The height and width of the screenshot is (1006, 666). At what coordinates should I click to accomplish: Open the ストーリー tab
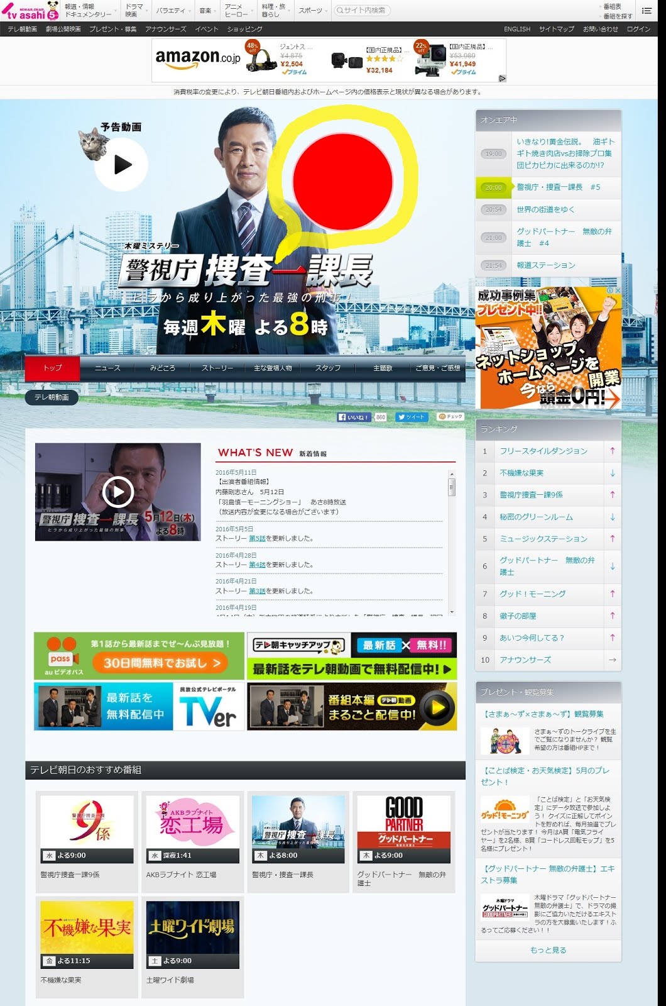(217, 368)
